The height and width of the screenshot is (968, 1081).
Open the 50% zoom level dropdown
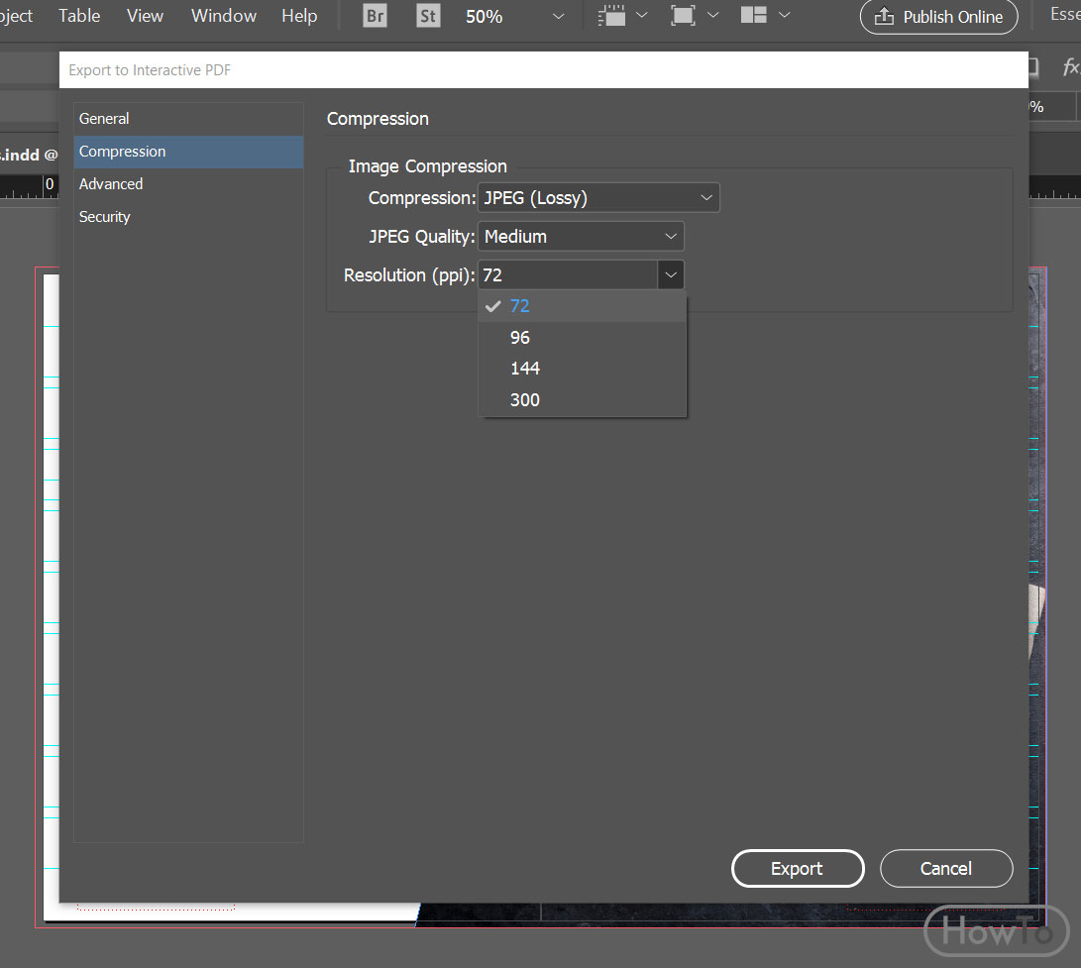point(557,16)
